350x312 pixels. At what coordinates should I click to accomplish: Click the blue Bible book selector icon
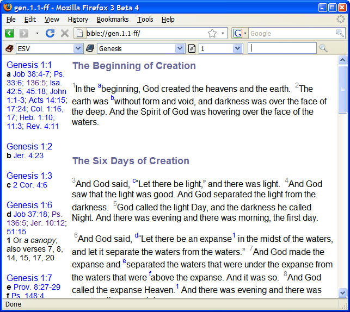point(90,48)
